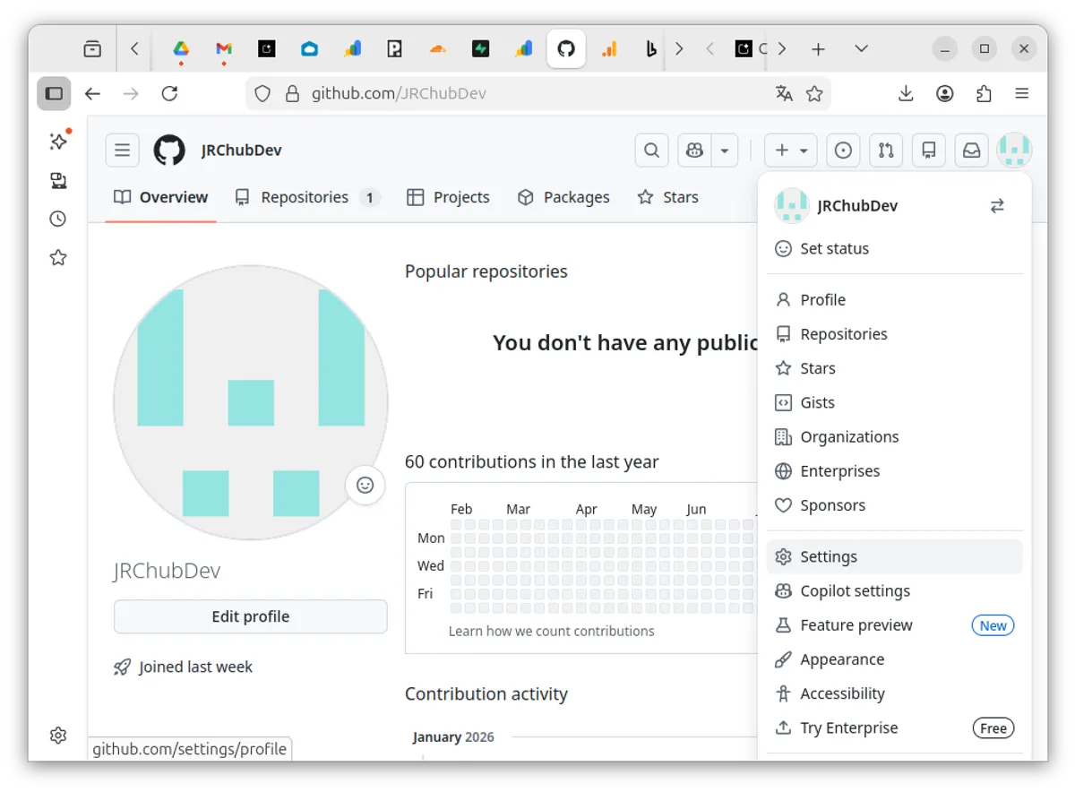Click the GitHub Octocat logo
Viewport: 1075px width, 792px height.
tap(169, 151)
